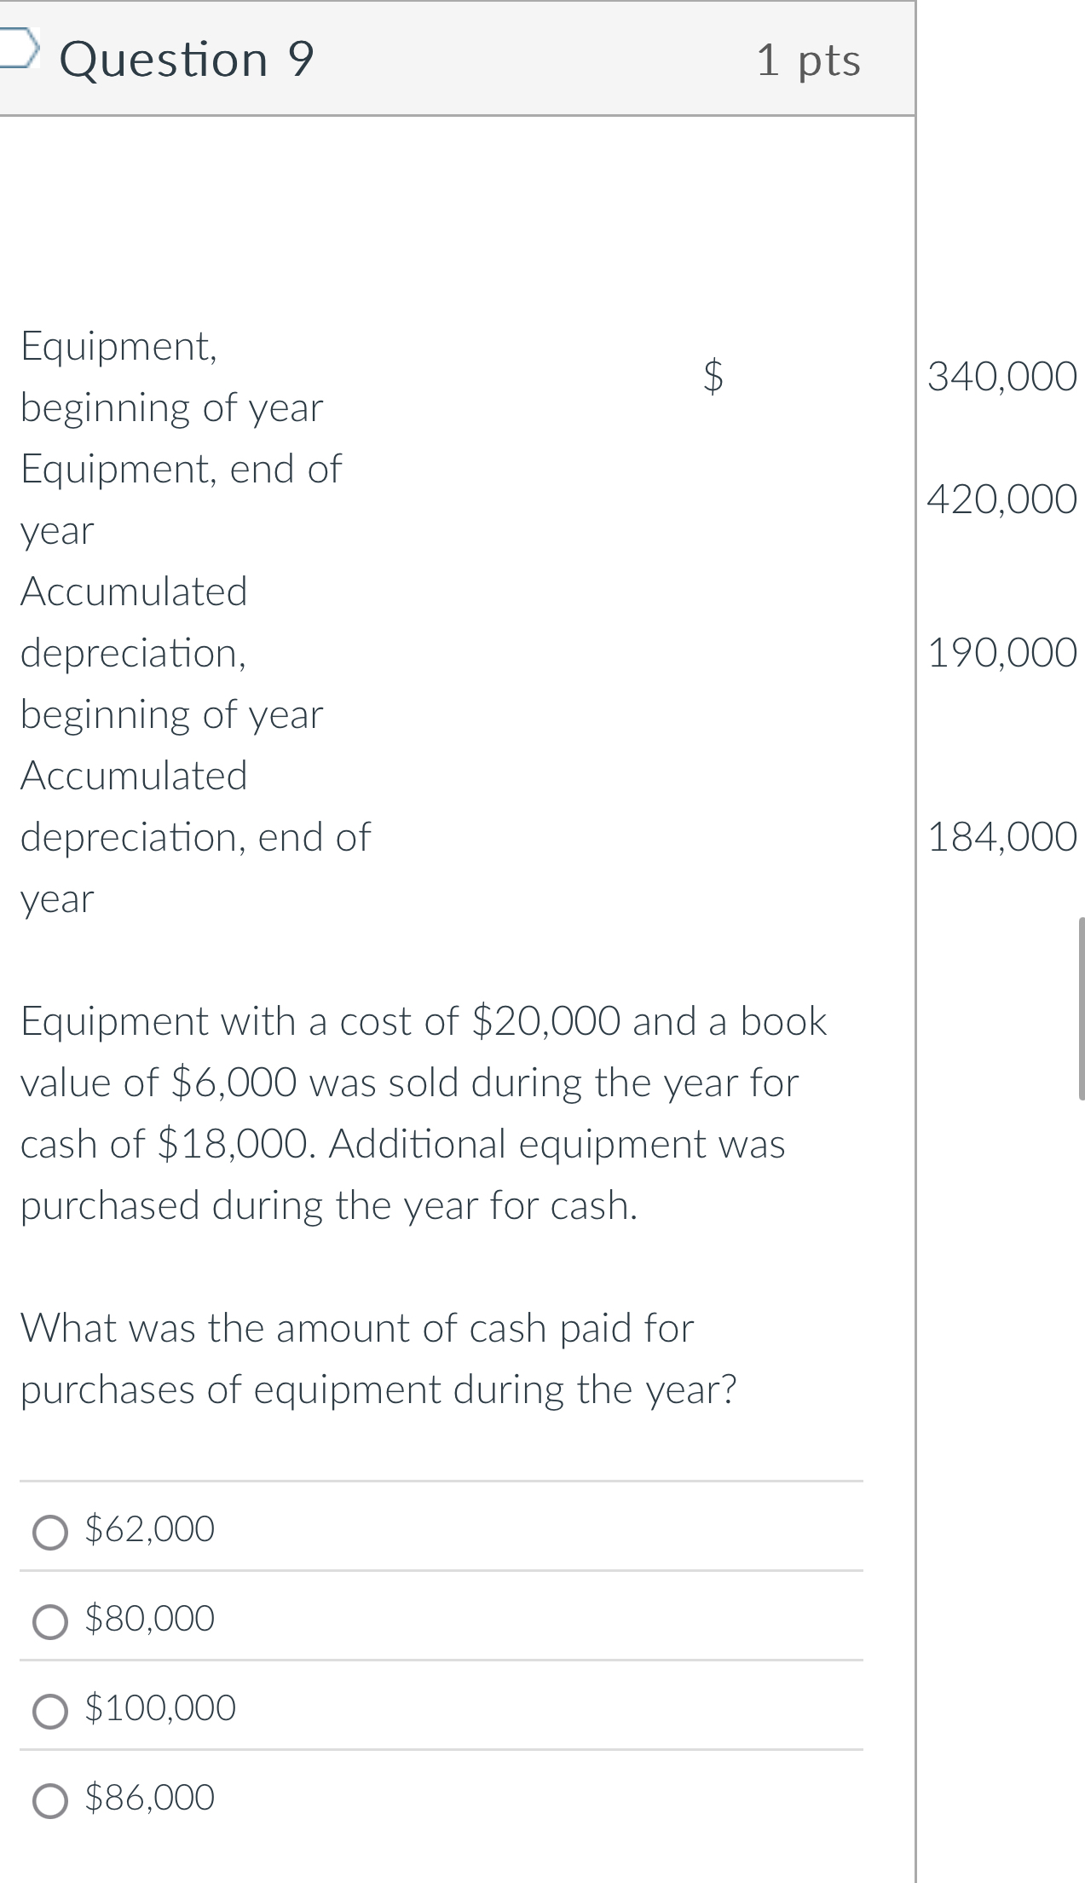Click the $86,000 answer label text
1085x1883 pixels.
tap(150, 1798)
